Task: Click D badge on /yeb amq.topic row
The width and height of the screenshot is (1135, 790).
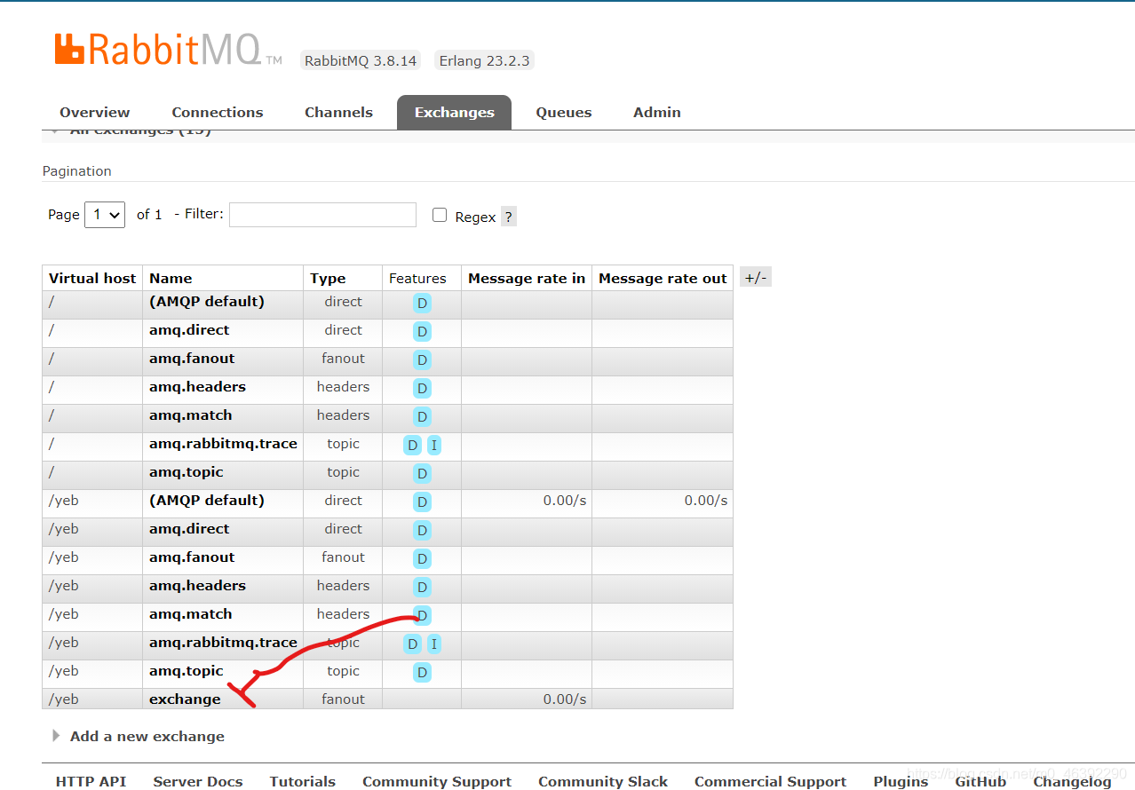Action: tap(422, 673)
